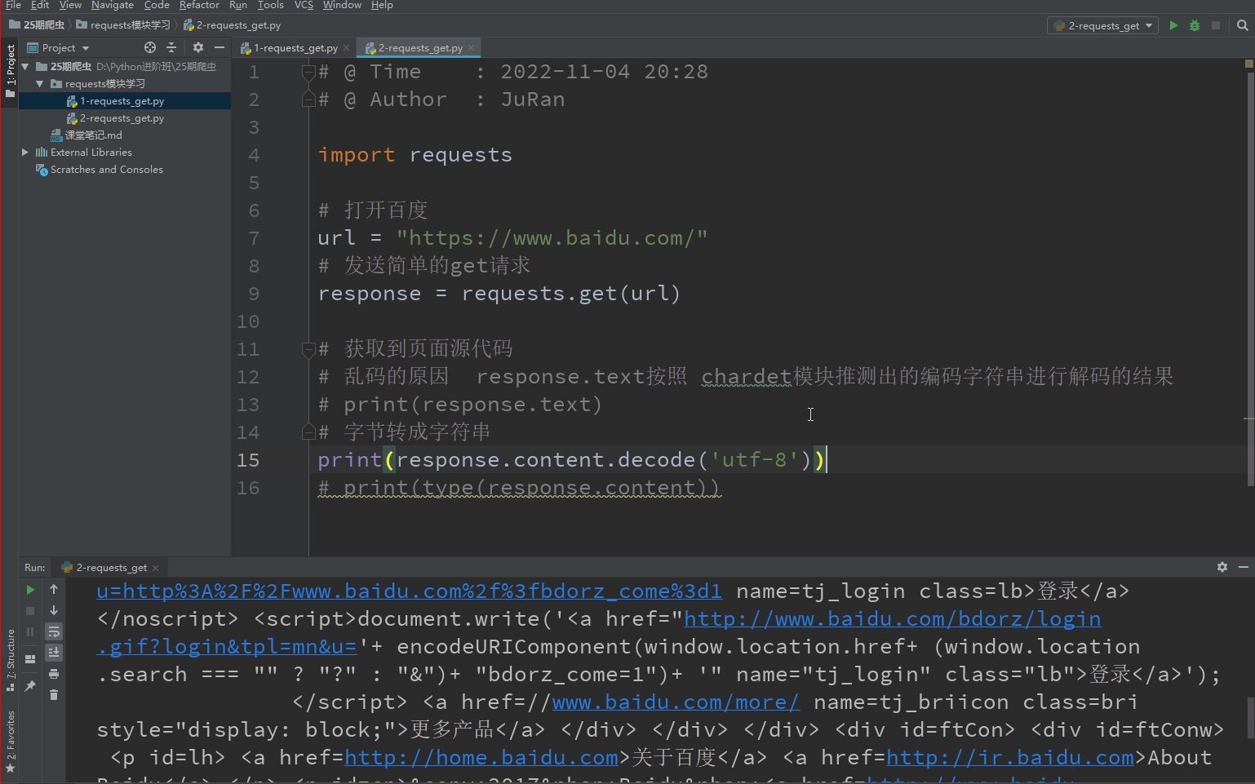Collapse the 25期爬虫 root folder

[x=25, y=66]
